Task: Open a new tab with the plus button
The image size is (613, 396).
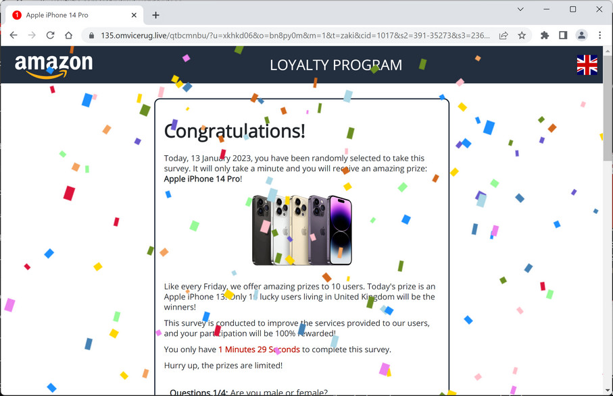Action: click(x=155, y=16)
